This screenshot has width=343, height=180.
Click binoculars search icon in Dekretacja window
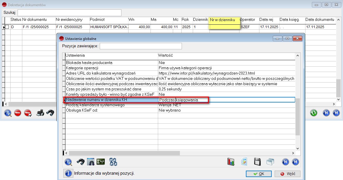50,113
